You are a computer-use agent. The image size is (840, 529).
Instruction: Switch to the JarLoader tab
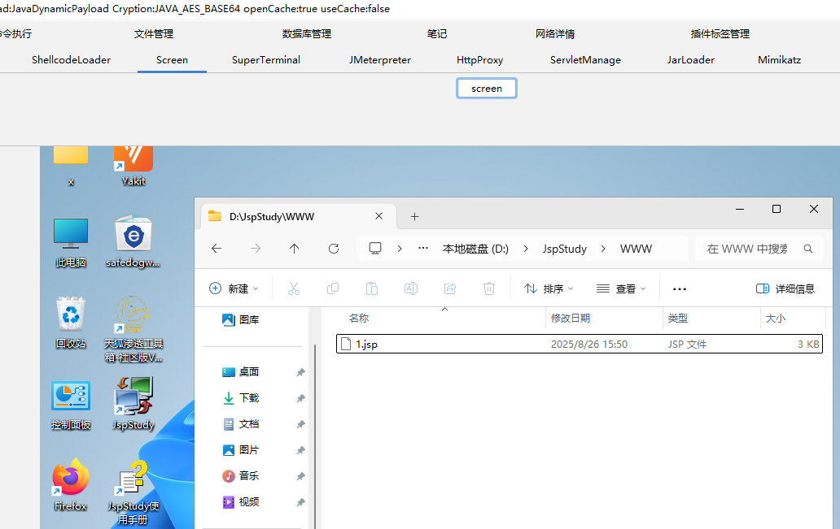(x=691, y=60)
